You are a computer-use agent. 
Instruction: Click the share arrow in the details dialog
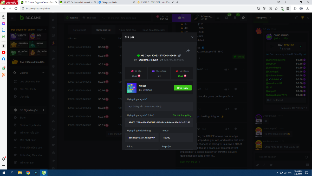click(x=188, y=51)
